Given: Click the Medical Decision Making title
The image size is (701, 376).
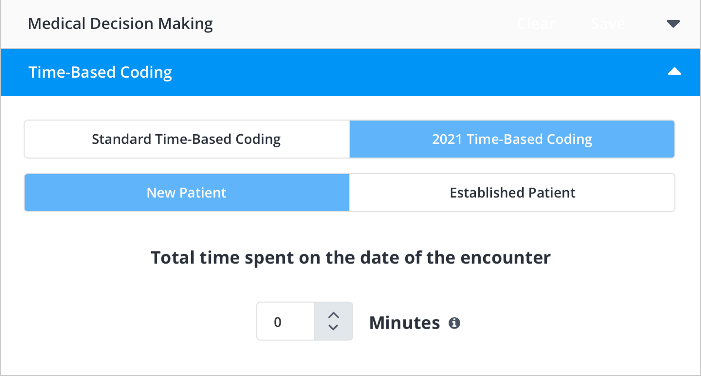Looking at the screenshot, I should point(120,24).
